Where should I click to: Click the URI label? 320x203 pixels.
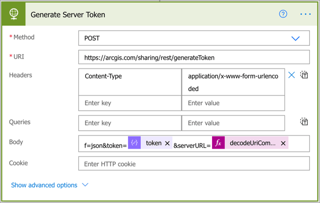click(19, 56)
